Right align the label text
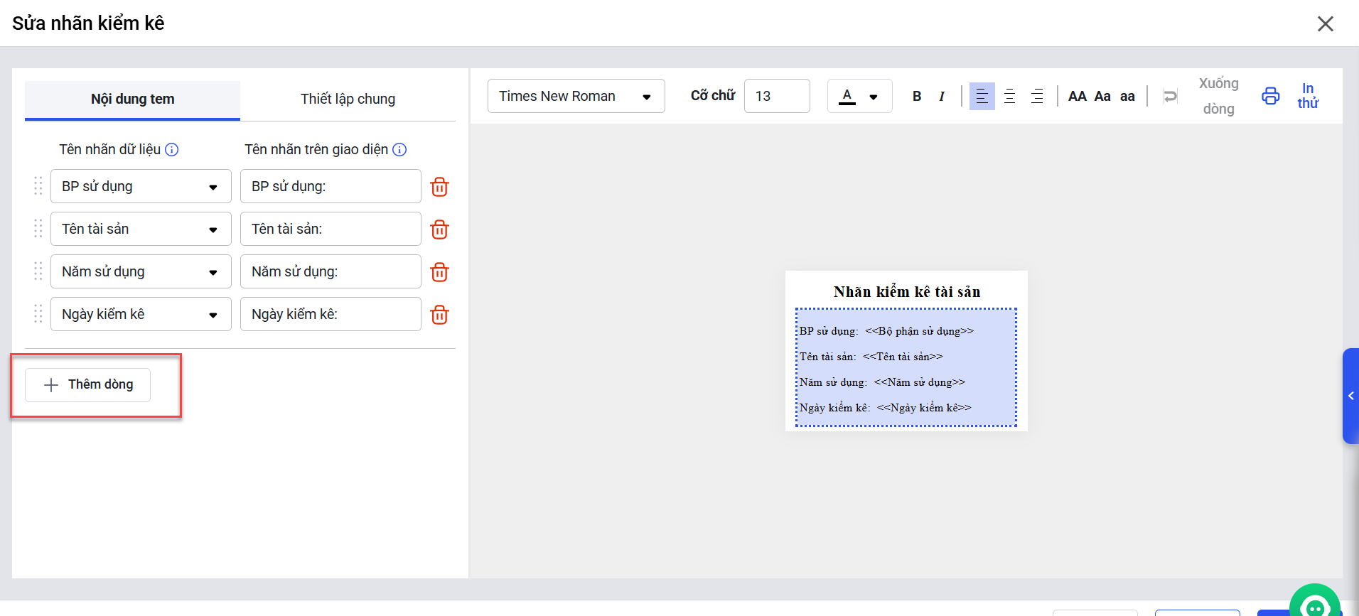1359x616 pixels. click(1037, 96)
